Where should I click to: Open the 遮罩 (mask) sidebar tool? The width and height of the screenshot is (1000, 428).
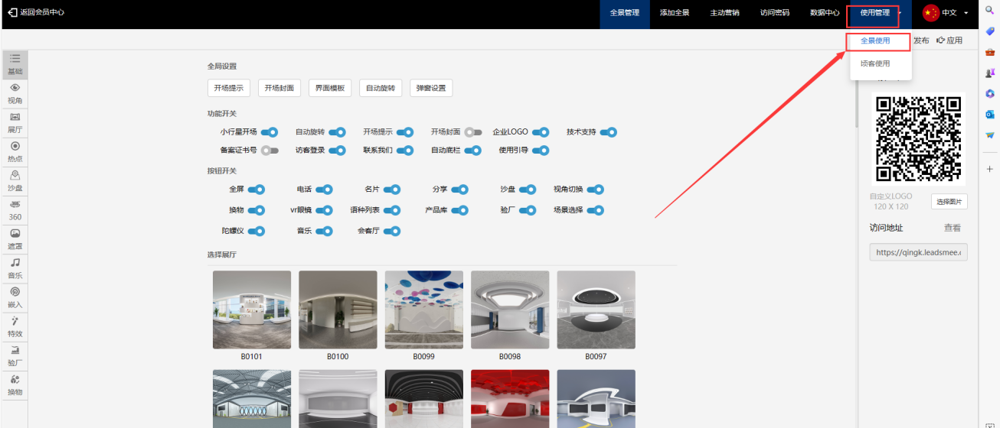point(15,238)
